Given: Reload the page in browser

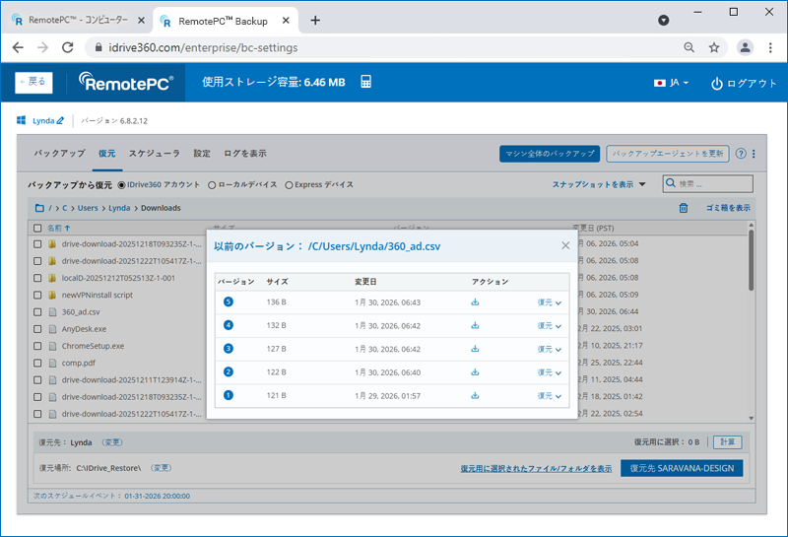Looking at the screenshot, I should 67,47.
